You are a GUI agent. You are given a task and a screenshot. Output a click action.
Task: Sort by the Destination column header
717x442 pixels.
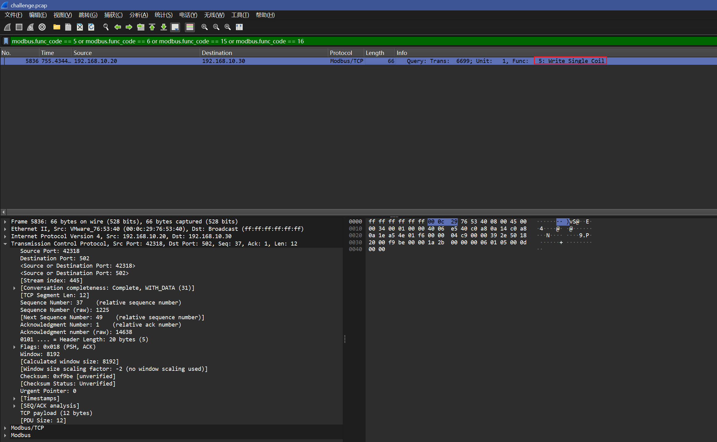[217, 53]
